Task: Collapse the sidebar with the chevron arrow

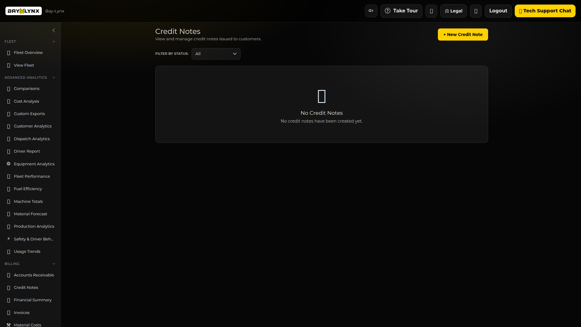Action: (x=54, y=30)
